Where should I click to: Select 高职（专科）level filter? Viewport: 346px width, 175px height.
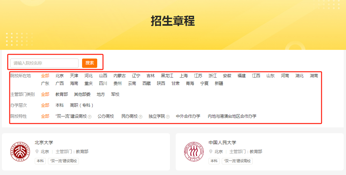82,105
